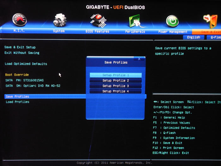Viewport: 221px width, 166px height.
Task: Click the 'F1 : General Help' help line
Action: pos(169,117)
